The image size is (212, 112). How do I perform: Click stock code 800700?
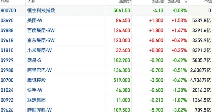coord(8,10)
